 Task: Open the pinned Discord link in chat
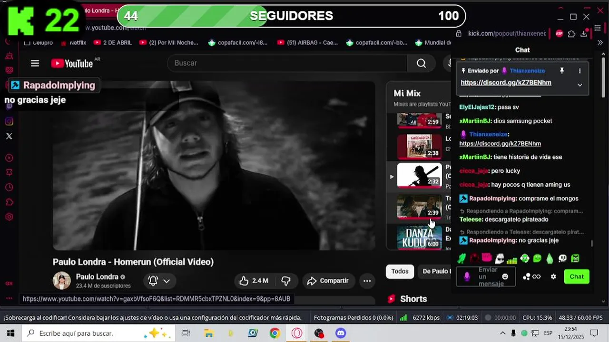pos(506,83)
